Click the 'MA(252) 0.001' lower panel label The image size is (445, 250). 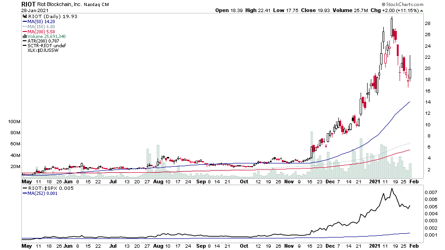42,194
